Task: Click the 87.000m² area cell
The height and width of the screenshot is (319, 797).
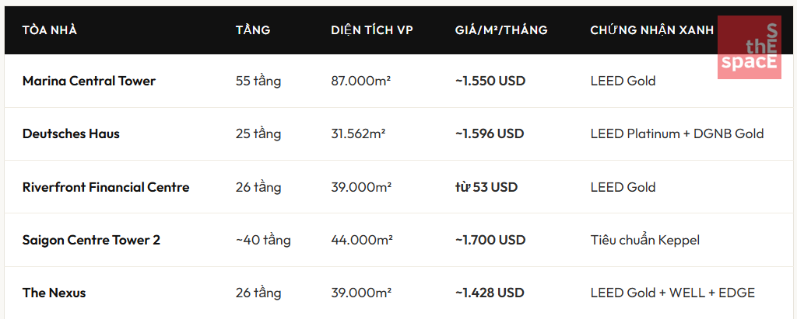Action: (x=361, y=81)
